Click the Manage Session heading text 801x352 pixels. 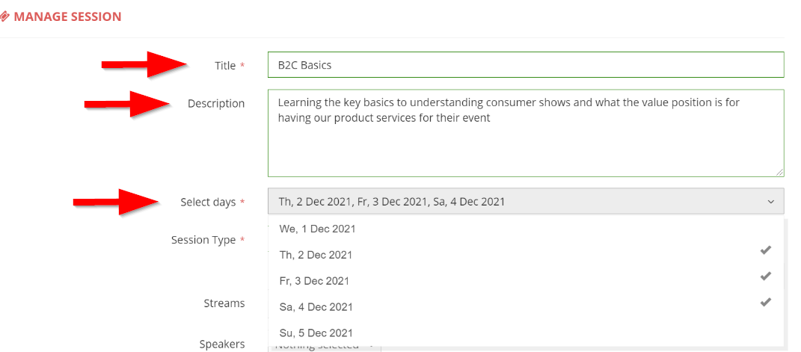67,17
